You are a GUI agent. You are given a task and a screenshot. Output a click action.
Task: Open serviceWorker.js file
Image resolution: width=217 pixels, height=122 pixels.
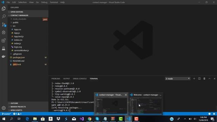[x=28, y=50]
